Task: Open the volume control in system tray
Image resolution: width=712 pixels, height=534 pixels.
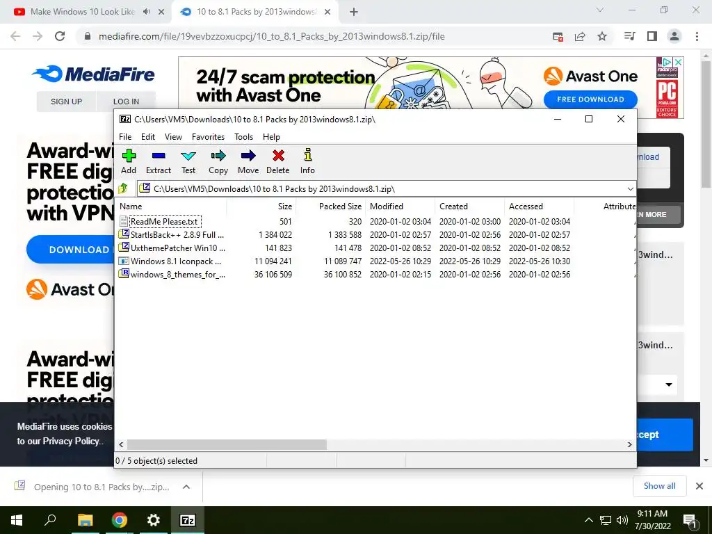Action: 622,520
